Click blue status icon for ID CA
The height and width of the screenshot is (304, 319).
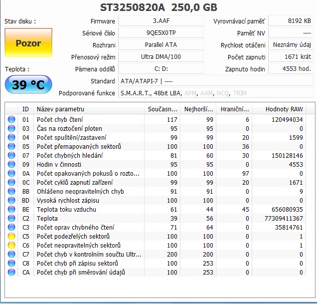11,272
